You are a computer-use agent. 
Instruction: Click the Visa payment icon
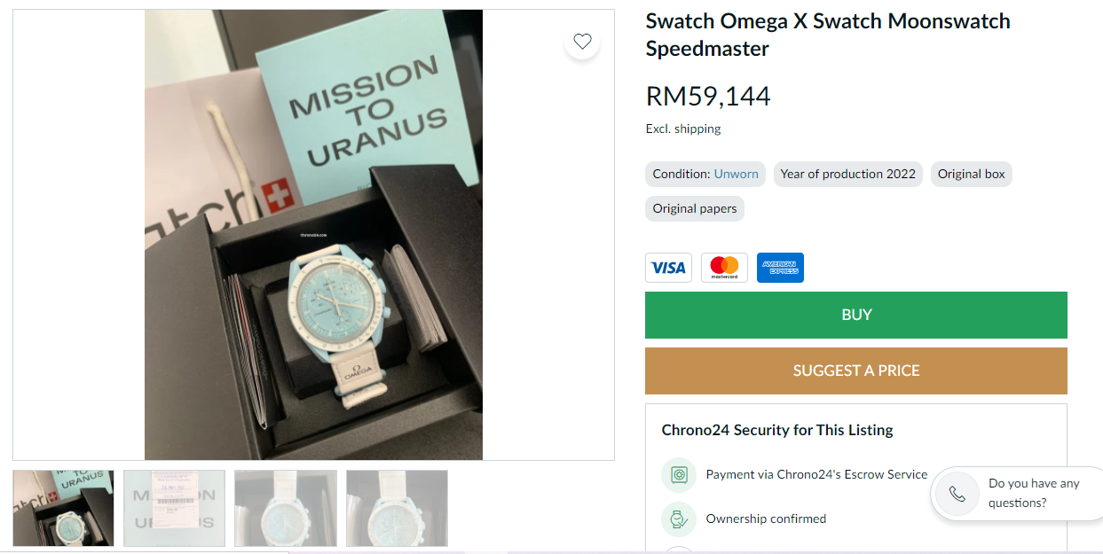668,268
